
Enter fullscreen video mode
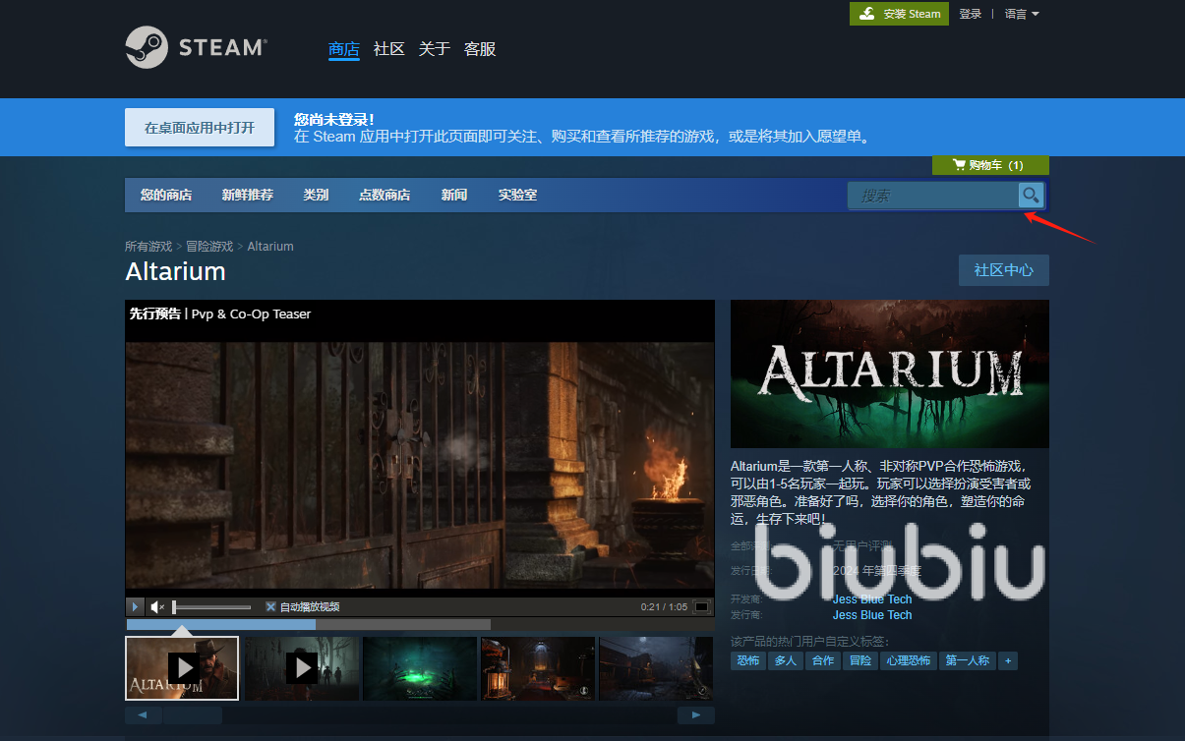701,607
